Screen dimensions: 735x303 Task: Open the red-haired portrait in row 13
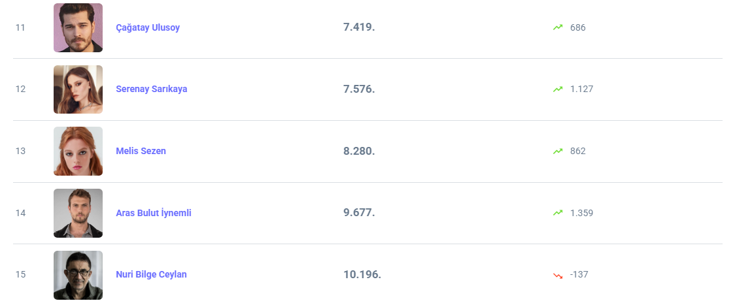tap(78, 151)
